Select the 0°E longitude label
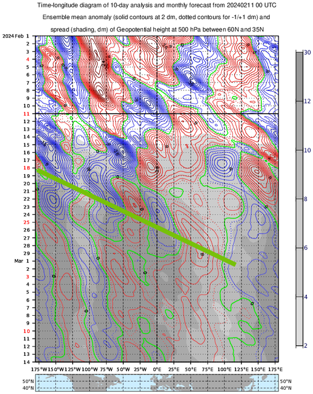Viewport: 313px width, 394px height. tap(157, 369)
